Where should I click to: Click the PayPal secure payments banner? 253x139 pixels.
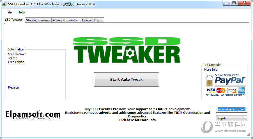(x=226, y=85)
